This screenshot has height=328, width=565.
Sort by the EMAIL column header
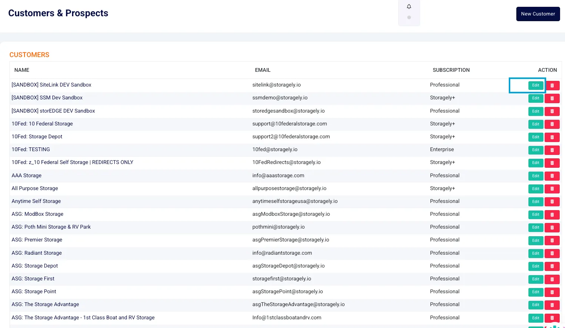click(263, 70)
